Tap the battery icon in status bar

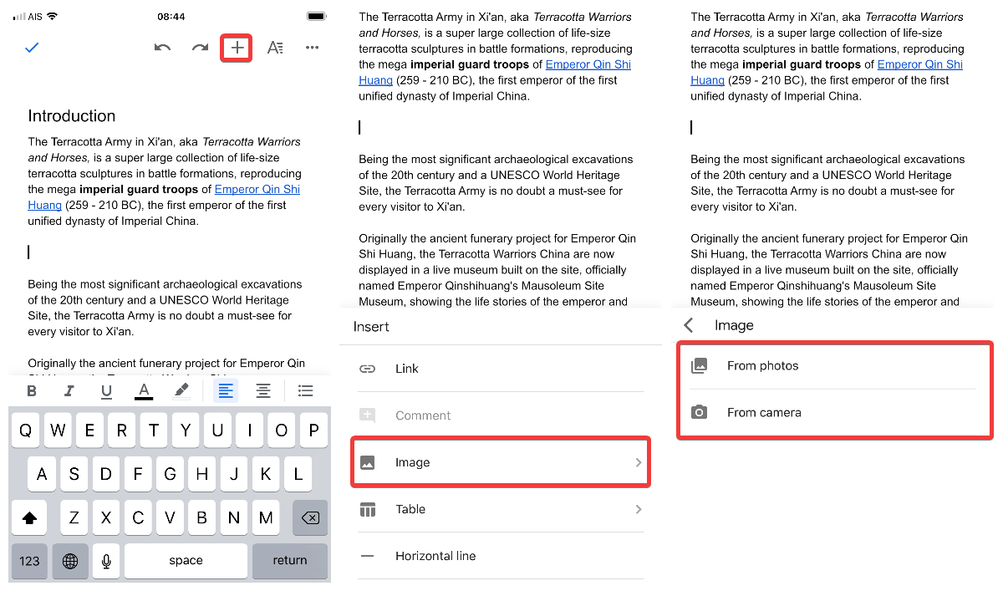coord(316,16)
